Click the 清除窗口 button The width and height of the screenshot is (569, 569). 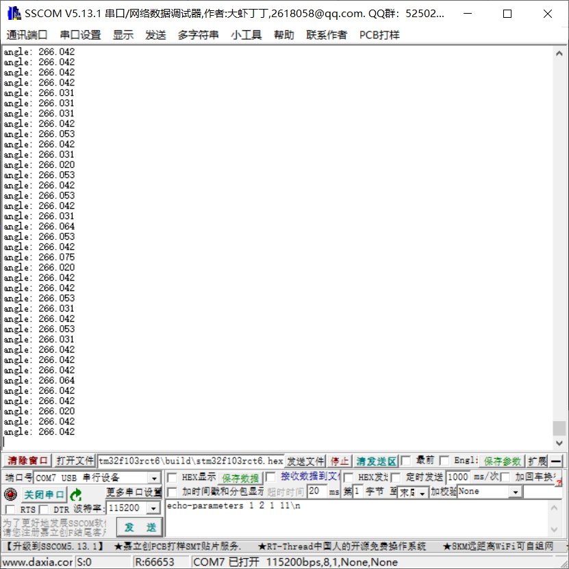[x=27, y=459]
